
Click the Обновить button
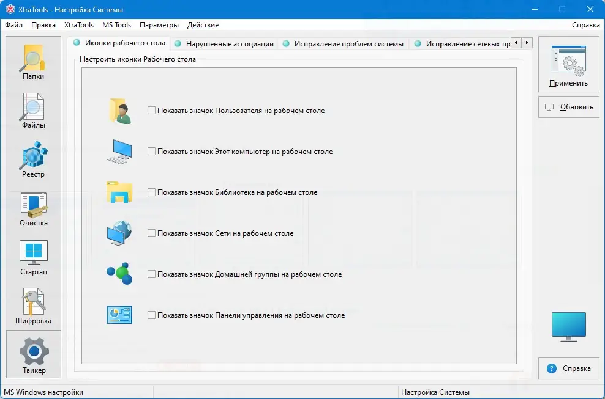[568, 107]
